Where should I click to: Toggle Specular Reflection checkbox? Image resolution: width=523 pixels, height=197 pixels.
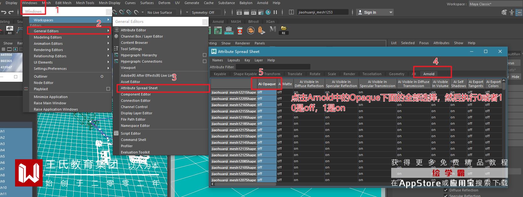(446, 196)
